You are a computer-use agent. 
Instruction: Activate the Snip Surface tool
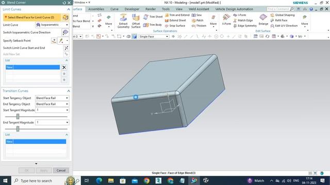(x=175, y=26)
